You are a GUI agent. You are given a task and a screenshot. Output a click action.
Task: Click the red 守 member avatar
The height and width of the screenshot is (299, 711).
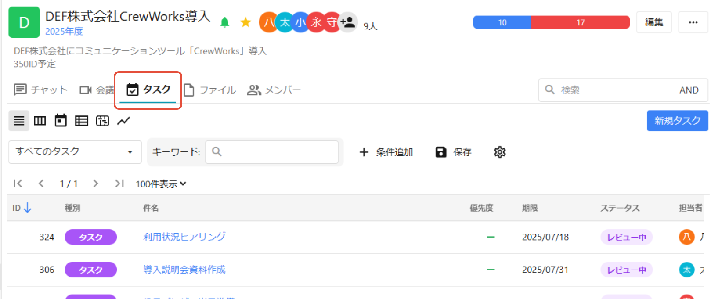coord(332,22)
